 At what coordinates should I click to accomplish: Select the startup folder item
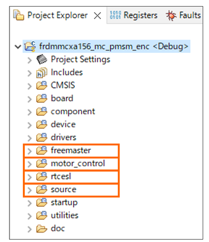[x=64, y=203]
